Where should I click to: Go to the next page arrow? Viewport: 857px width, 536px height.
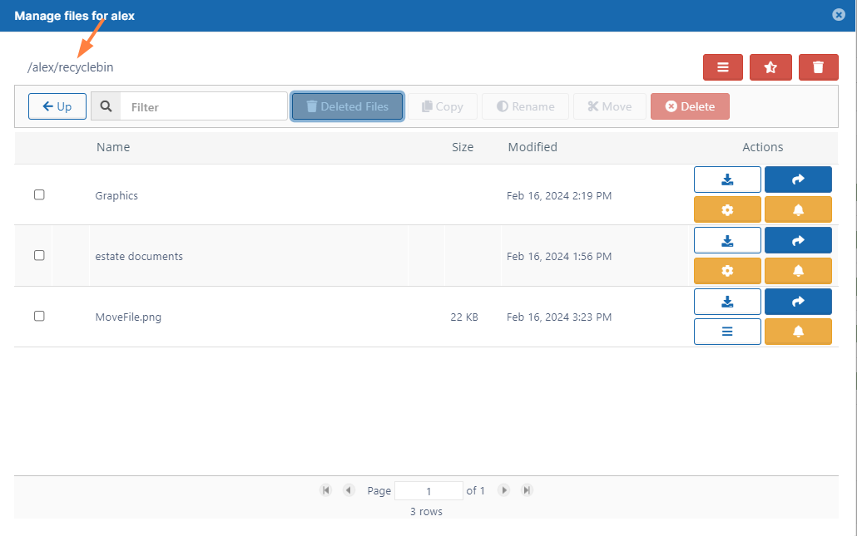tap(503, 490)
